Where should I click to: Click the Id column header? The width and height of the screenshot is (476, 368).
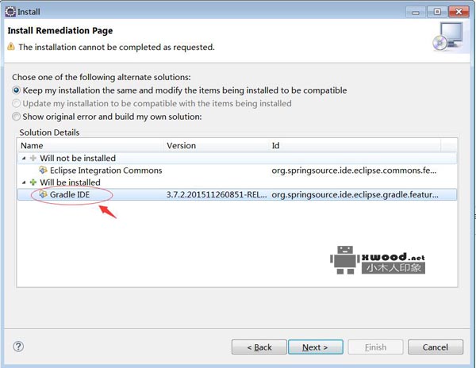[355, 146]
